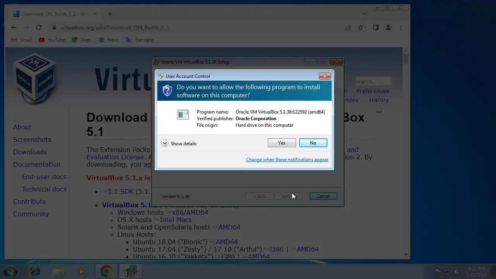This screenshot has width=496, height=279.
Task: Open the YouTube bookmark
Action: point(52,40)
